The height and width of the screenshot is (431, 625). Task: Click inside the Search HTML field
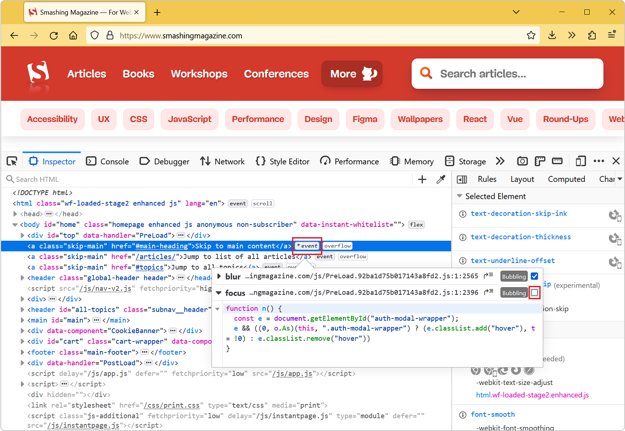89,179
